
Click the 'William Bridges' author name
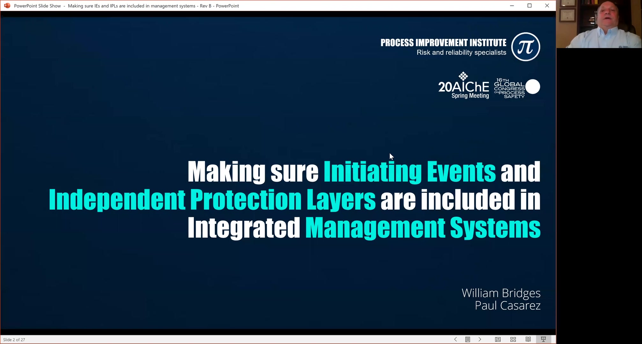point(501,293)
